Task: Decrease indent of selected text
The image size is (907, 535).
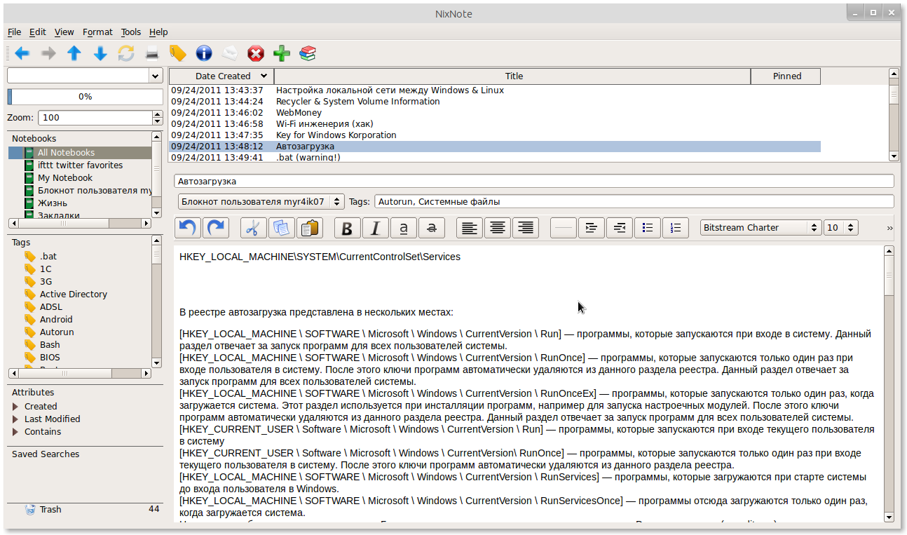Action: pyautogui.click(x=620, y=227)
